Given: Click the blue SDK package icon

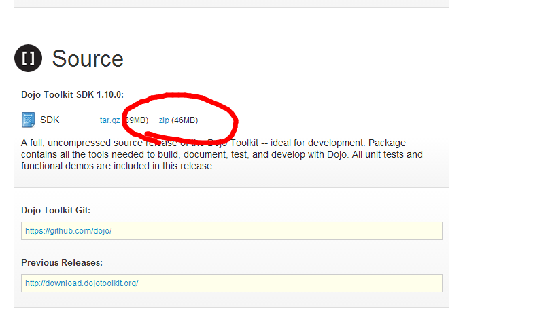Looking at the screenshot, I should [x=29, y=120].
